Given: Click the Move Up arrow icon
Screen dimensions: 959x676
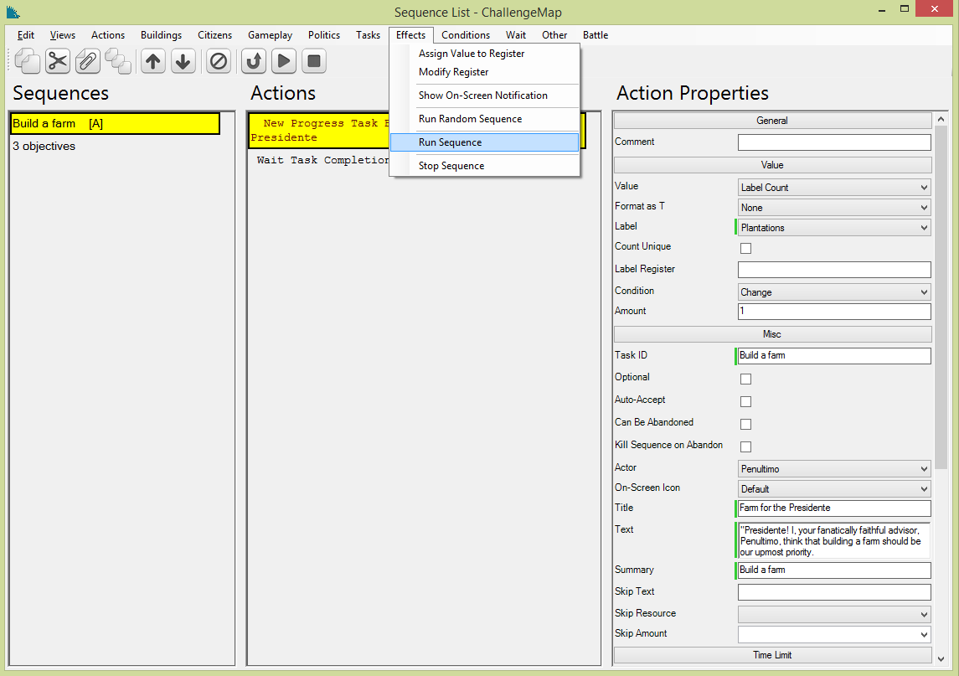Looking at the screenshot, I should point(153,61).
